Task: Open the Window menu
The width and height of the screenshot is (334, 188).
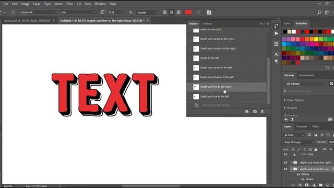Action: [100, 4]
